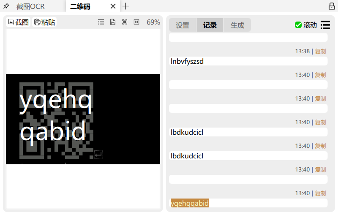Click the lock icon at top right
This screenshot has height=215, width=338.
332,6
